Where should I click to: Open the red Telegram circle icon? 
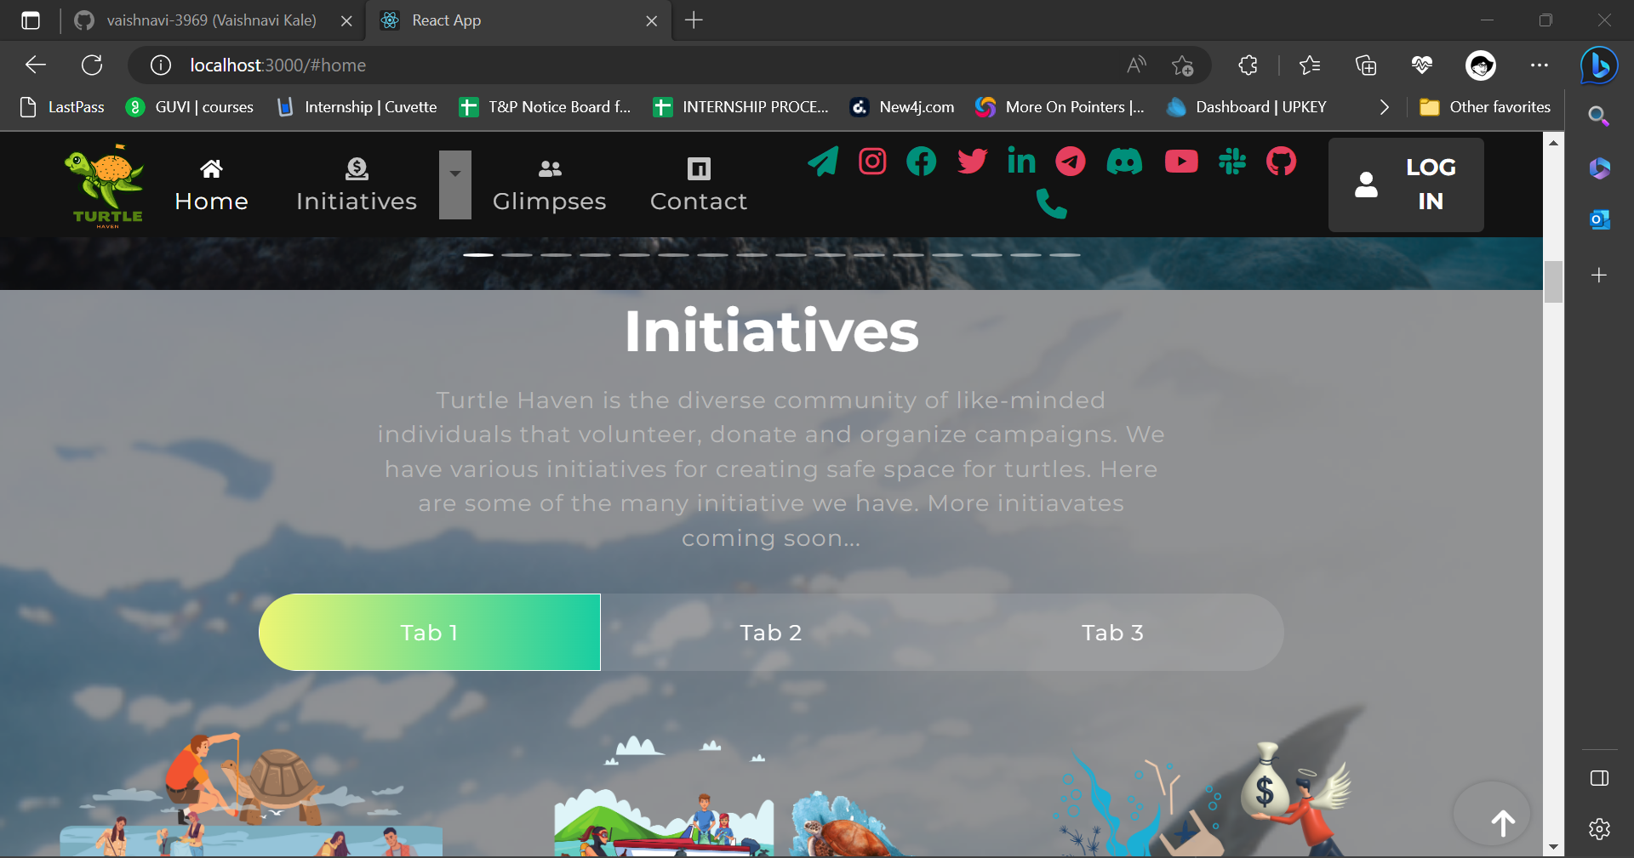tap(1071, 161)
